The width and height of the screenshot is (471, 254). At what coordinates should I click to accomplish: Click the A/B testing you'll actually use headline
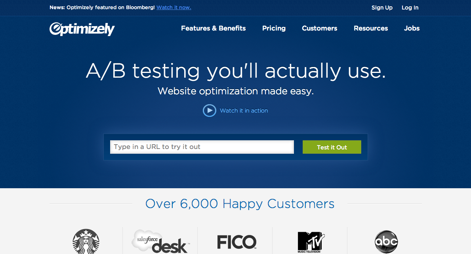(236, 71)
